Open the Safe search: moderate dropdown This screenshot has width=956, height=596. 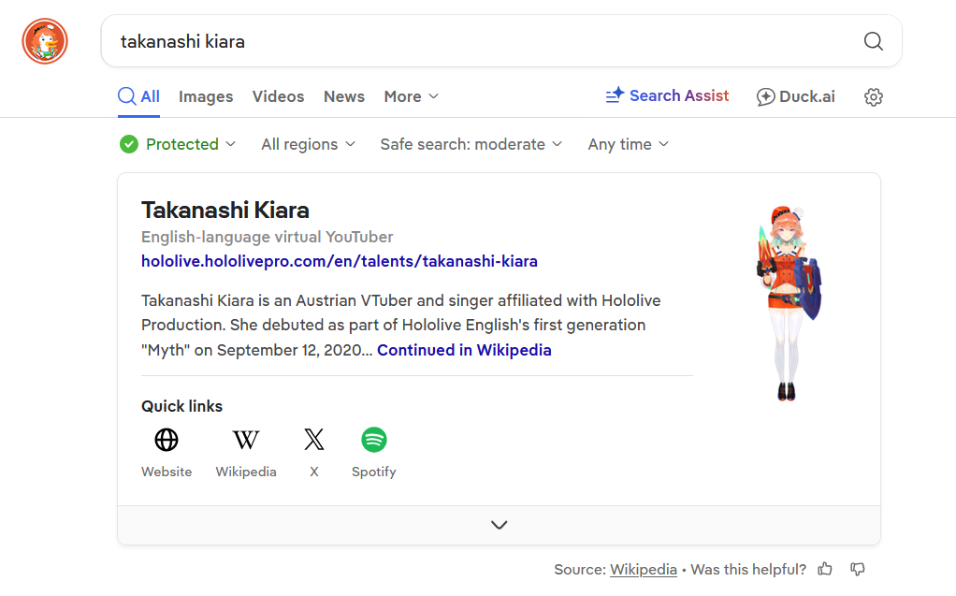(471, 144)
